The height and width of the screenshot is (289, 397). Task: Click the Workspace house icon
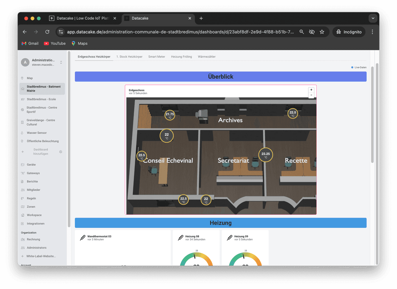(x=23, y=215)
